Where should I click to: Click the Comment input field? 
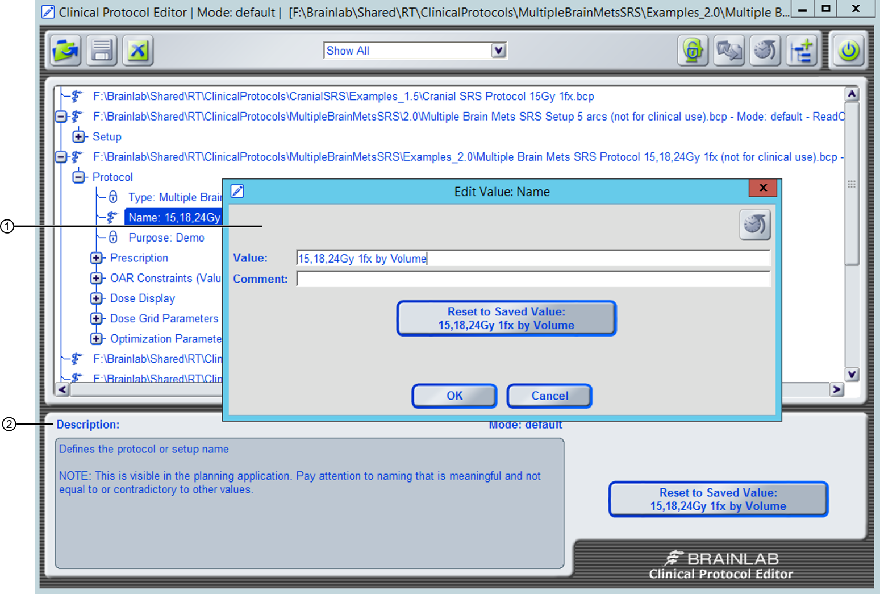pyautogui.click(x=533, y=279)
